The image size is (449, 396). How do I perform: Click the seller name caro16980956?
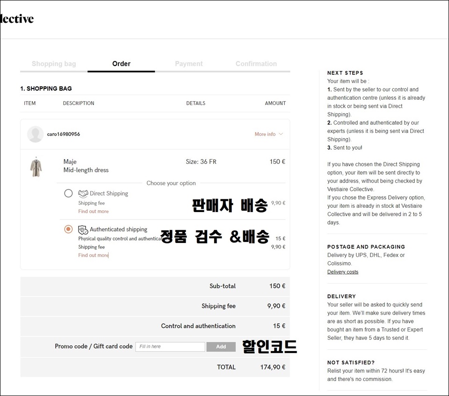click(x=64, y=134)
